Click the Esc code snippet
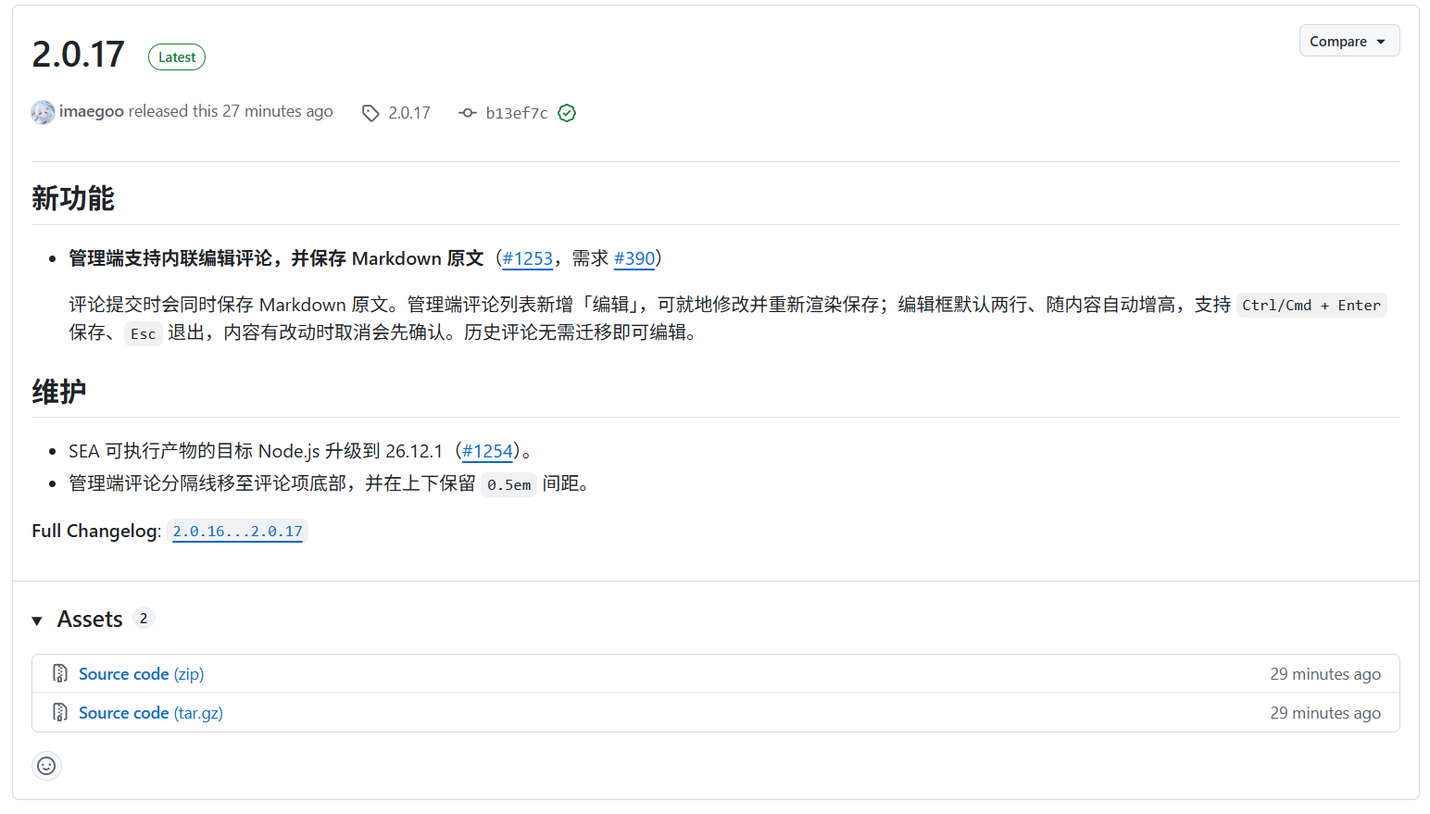Screen dimensions: 1430x814 (144, 333)
